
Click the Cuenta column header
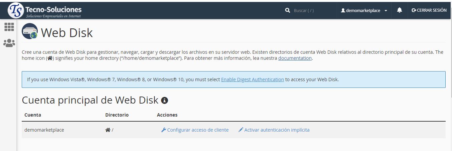(33, 115)
